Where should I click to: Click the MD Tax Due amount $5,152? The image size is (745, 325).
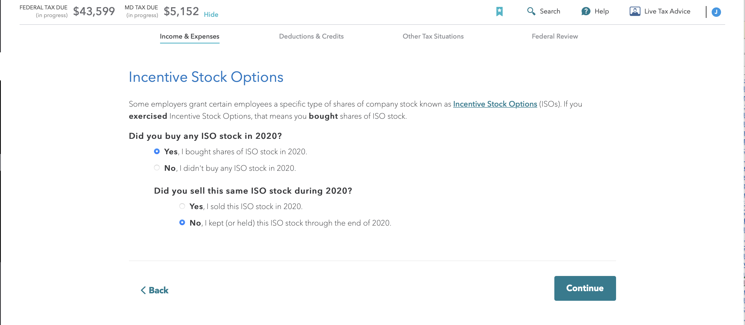pyautogui.click(x=181, y=11)
